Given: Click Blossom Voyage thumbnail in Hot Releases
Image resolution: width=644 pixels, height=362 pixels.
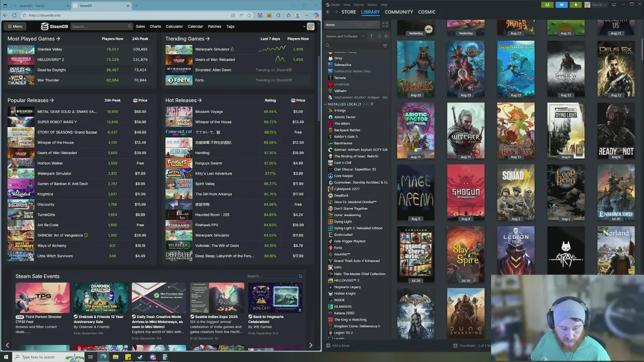Looking at the screenshot, I should [x=179, y=112].
